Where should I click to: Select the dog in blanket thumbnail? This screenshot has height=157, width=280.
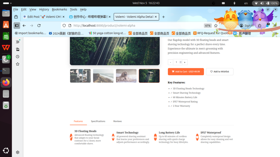pos(126,76)
